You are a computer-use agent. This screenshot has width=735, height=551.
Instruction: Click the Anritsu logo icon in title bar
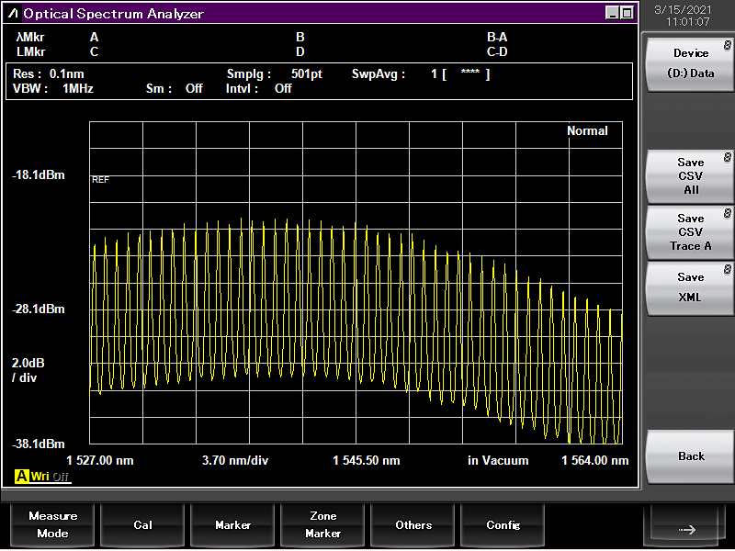(13, 13)
